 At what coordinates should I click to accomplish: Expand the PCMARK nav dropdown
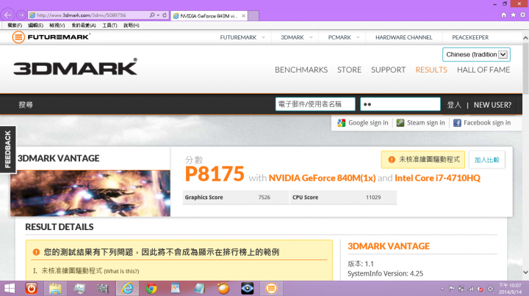pyautogui.click(x=358, y=37)
